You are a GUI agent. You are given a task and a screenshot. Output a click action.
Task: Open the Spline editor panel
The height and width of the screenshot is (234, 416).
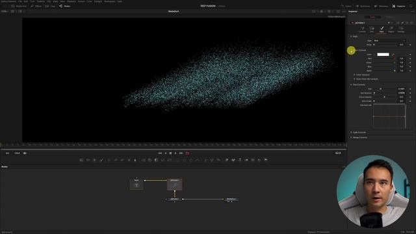[346, 6]
